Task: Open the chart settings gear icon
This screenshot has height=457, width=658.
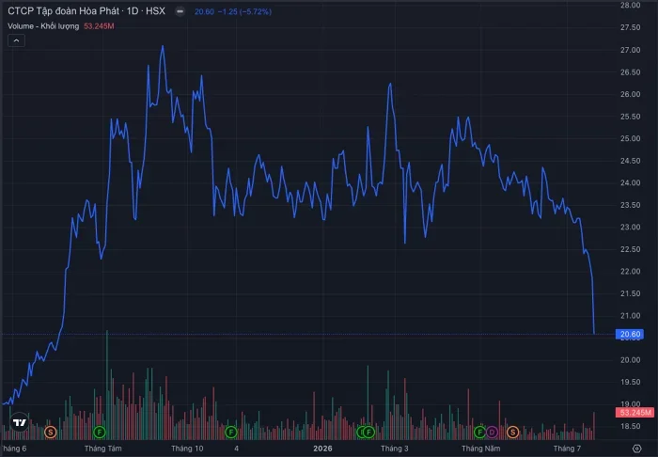Action: 636,449
